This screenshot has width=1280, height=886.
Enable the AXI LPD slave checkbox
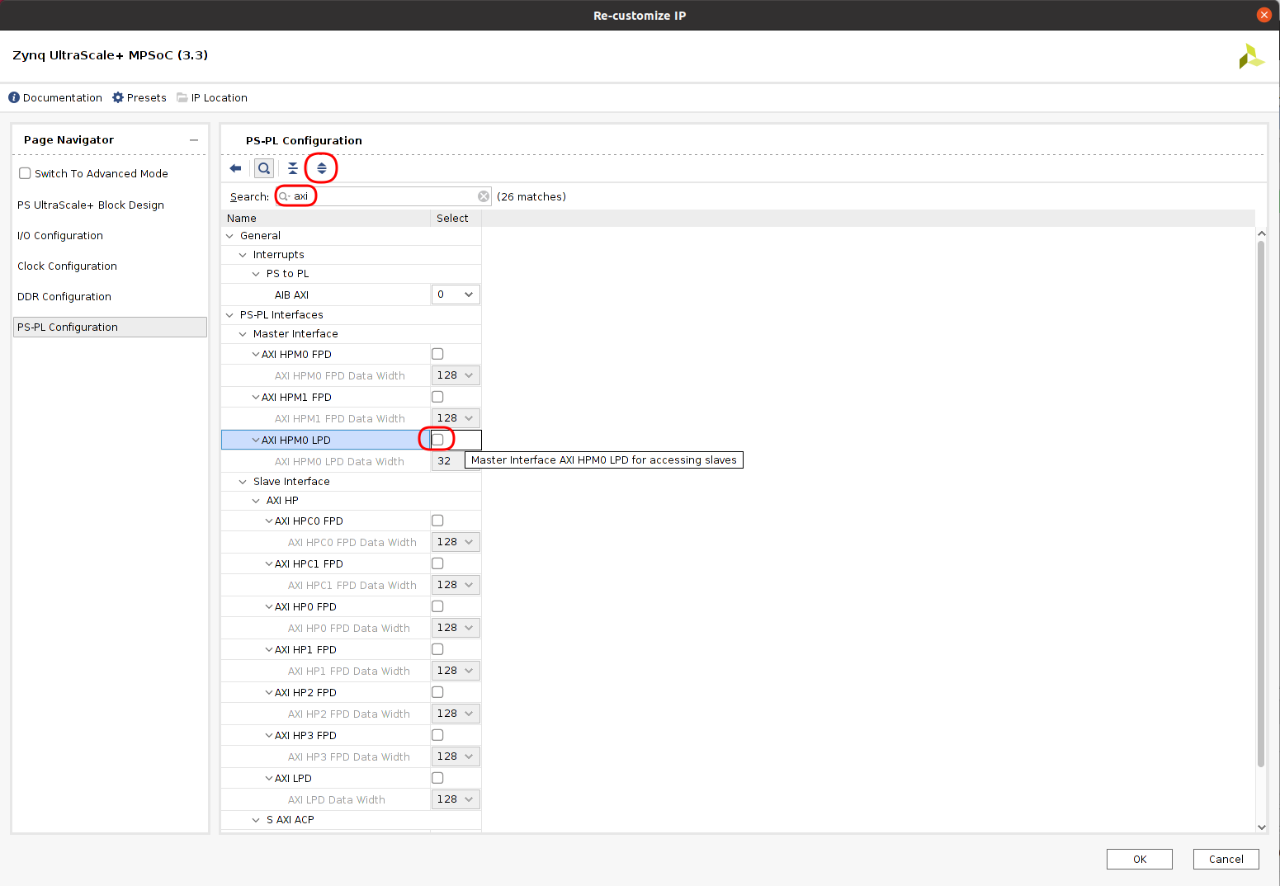click(x=437, y=778)
